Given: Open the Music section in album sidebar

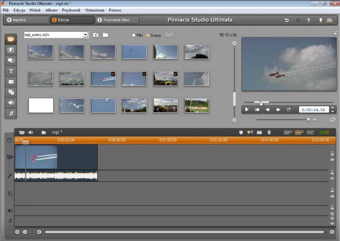Looking at the screenshot, I should [x=11, y=113].
